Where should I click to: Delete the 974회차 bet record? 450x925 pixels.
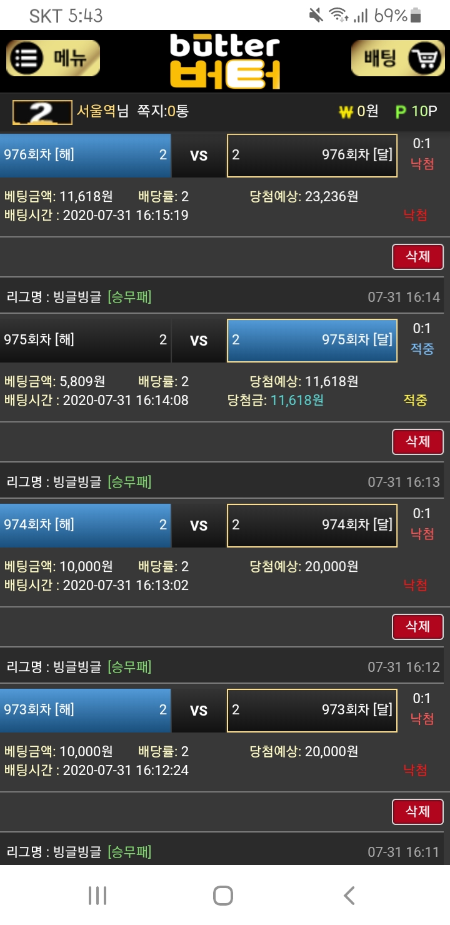coord(417,626)
